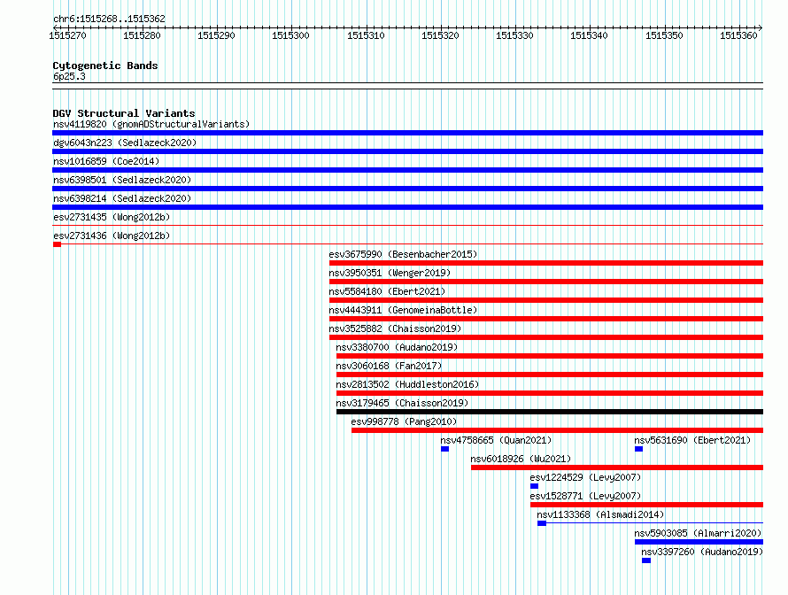The height and width of the screenshot is (595, 788).
Task: Click the red bar under nsv4443911
Action: (546, 319)
